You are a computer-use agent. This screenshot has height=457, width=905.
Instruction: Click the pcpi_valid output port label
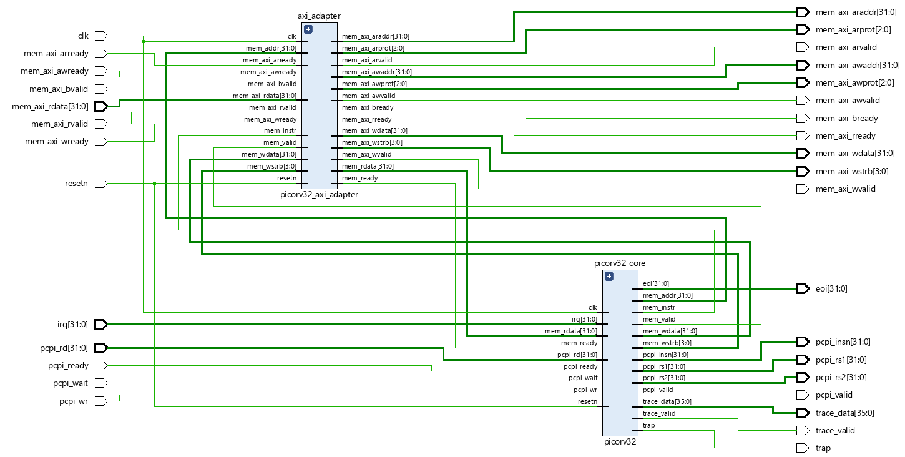click(x=834, y=395)
